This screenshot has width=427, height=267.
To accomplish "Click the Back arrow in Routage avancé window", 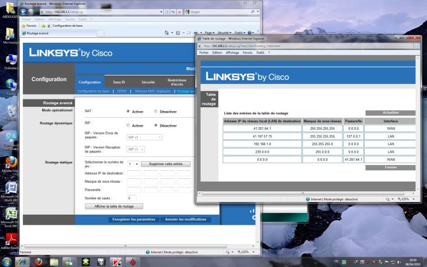I will (23, 12).
